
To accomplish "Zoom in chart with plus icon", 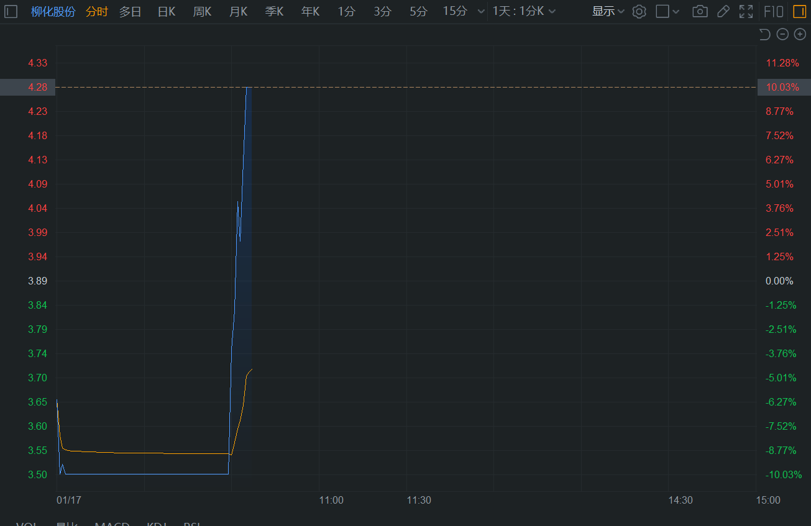I will click(x=800, y=34).
